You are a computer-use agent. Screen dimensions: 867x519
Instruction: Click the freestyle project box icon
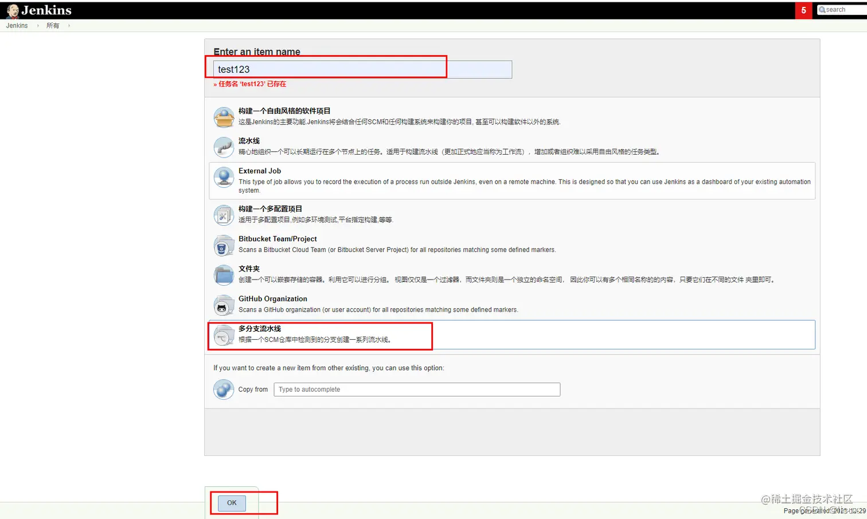click(224, 117)
